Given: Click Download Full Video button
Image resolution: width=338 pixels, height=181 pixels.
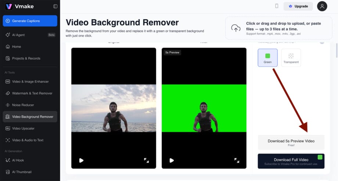Looking at the screenshot, I should point(291,161).
